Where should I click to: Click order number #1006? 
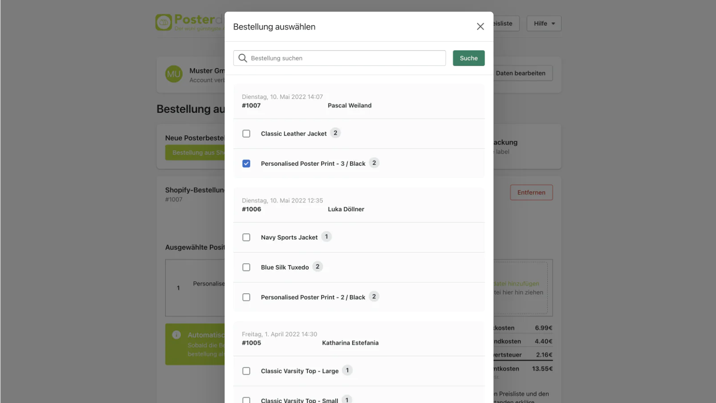251,209
